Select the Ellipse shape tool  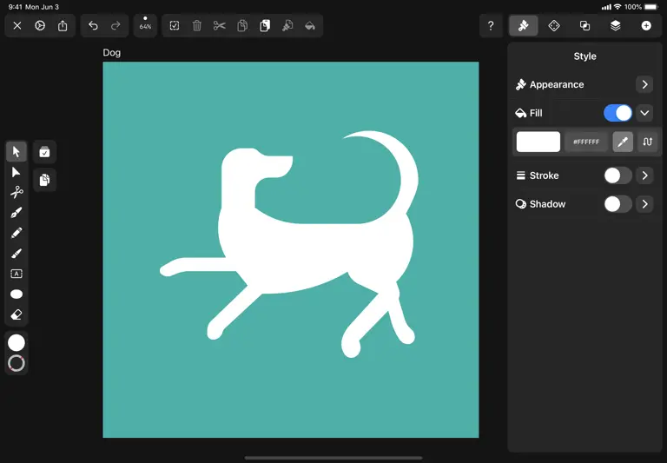point(17,294)
